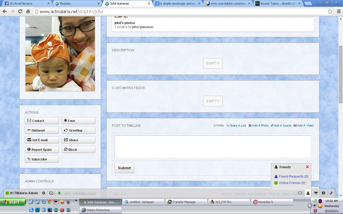Click the Add A Photo link
Viewport: 343px width, 214px height.
pos(260,125)
